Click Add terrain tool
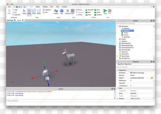 click(88, 12)
